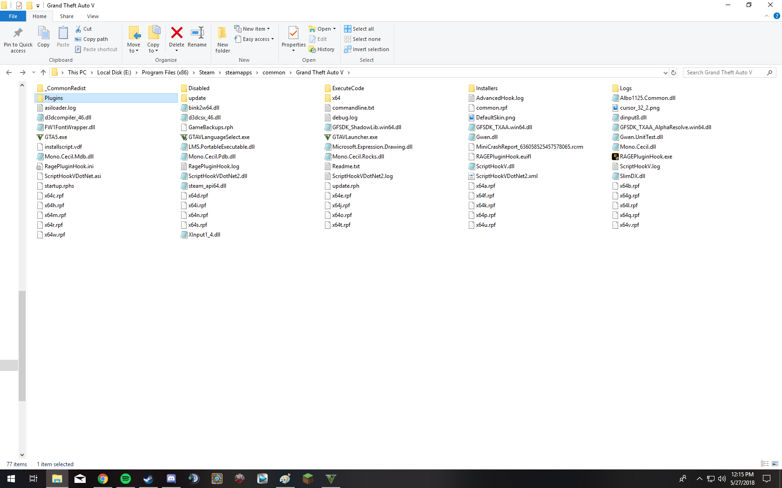Open Spotify from the taskbar
782x488 pixels.
tap(126, 479)
